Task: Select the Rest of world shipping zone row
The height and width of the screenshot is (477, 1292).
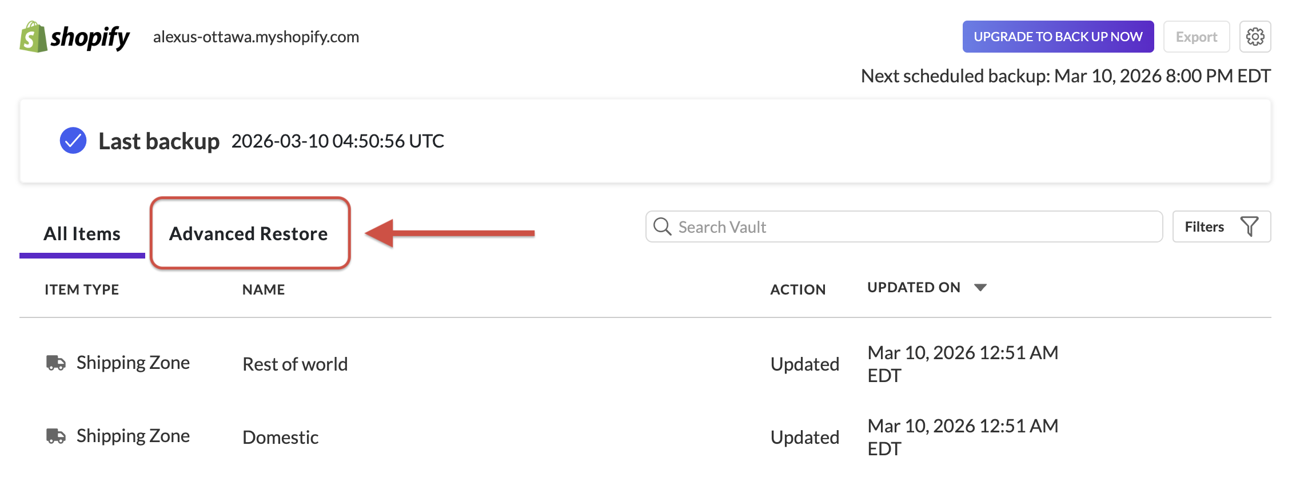Action: pyautogui.click(x=295, y=364)
